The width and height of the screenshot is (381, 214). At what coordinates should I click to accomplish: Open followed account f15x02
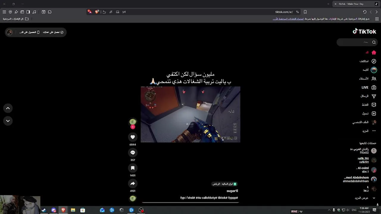click(x=363, y=151)
